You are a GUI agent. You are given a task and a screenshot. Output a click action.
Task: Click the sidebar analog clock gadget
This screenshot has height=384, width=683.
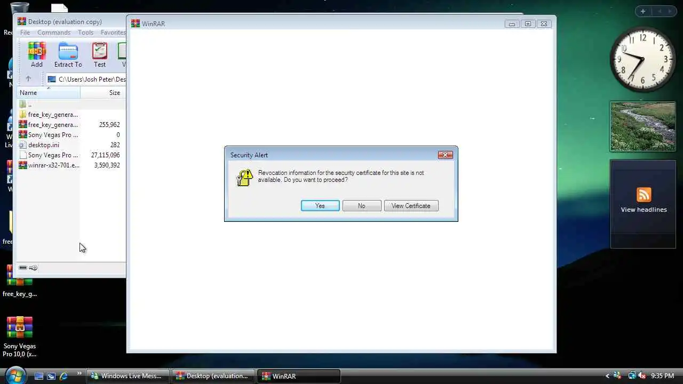coord(642,59)
